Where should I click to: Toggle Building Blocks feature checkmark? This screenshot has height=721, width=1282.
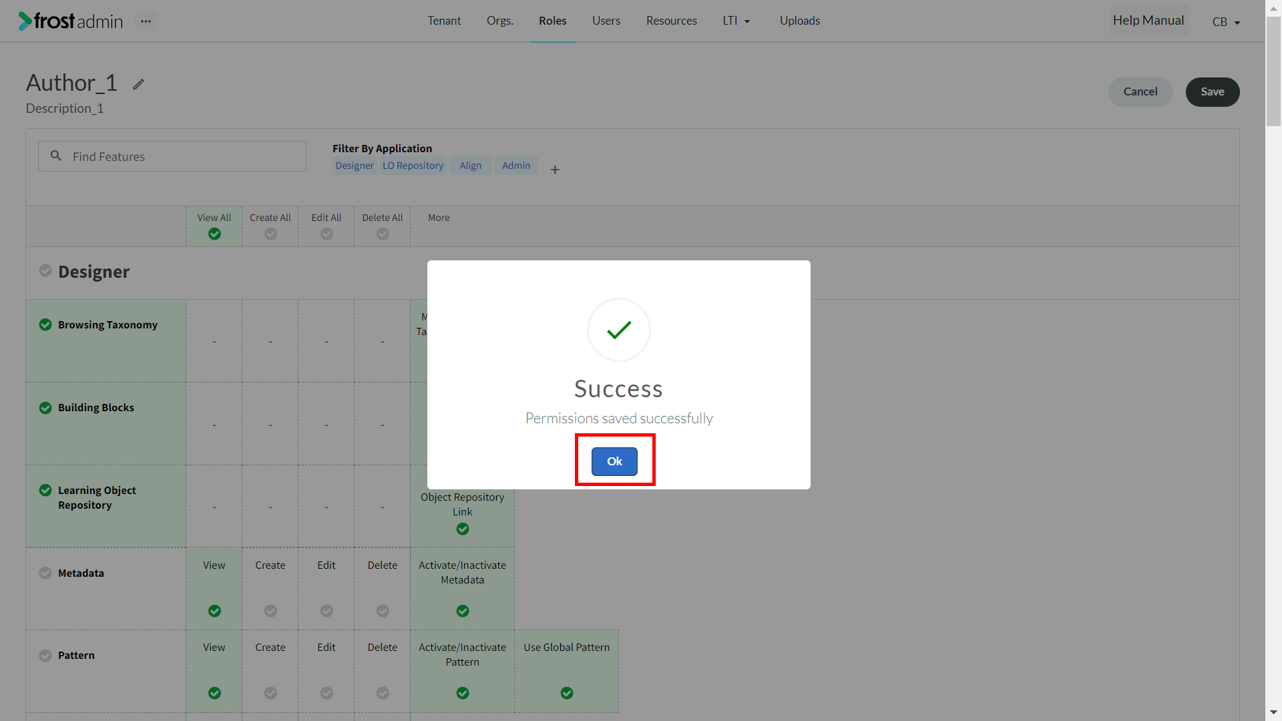tap(45, 408)
